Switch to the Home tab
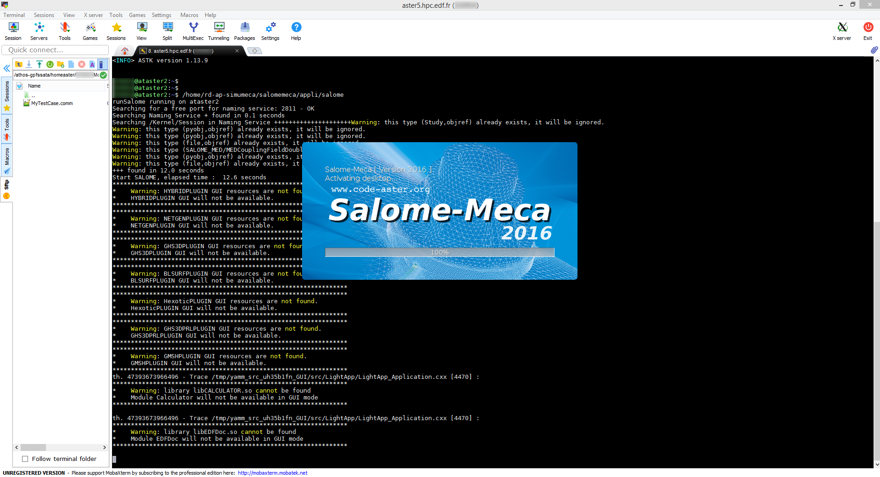Screen dimensions: 880x477 point(125,51)
